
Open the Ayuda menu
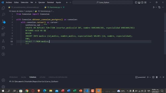(58, 2)
